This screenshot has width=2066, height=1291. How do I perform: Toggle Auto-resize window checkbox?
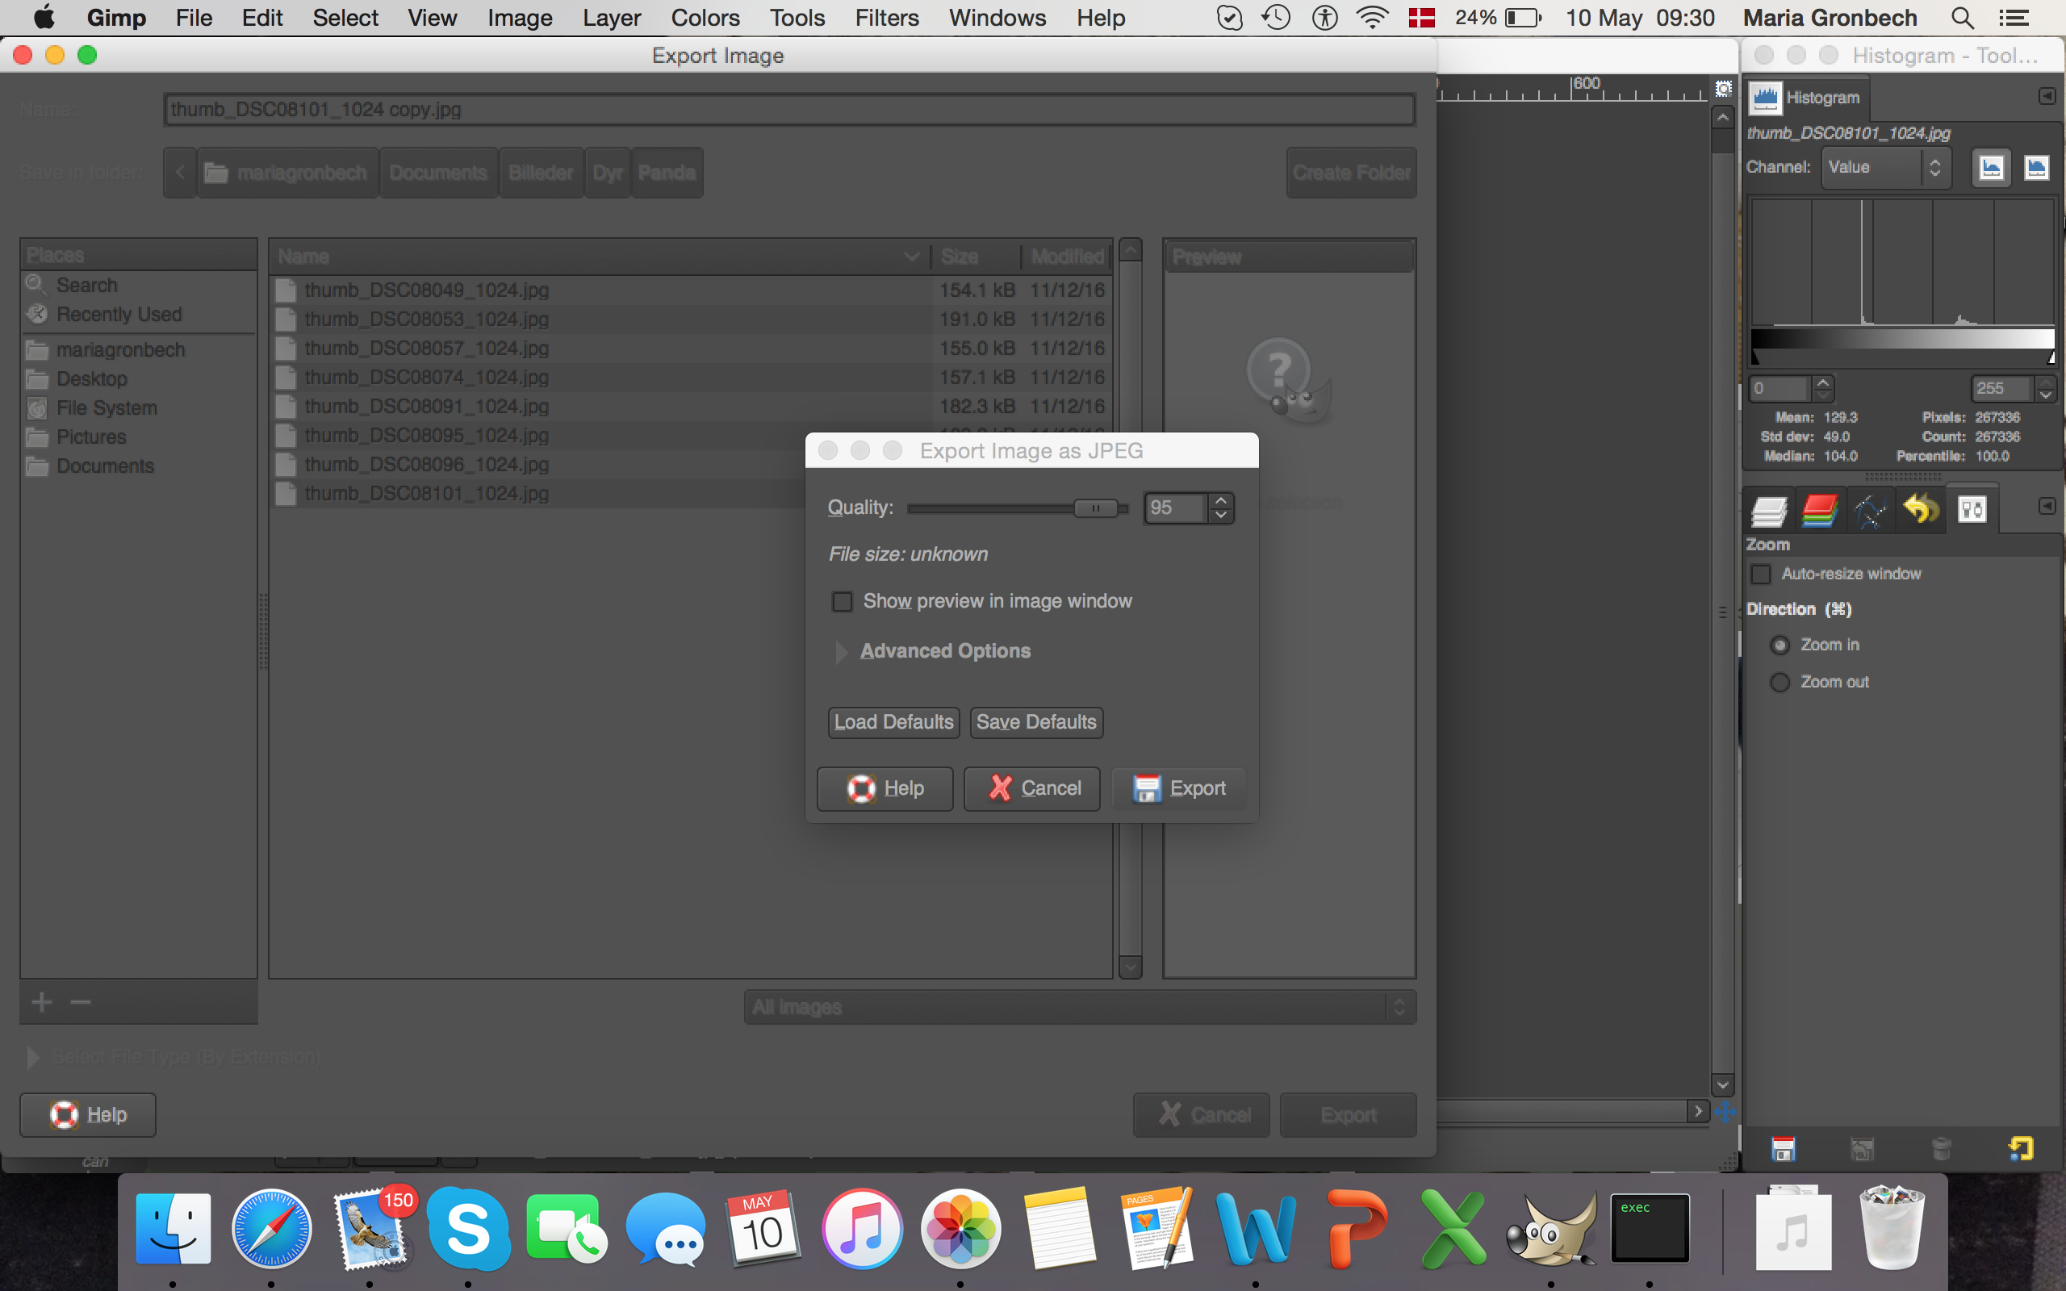(1761, 574)
